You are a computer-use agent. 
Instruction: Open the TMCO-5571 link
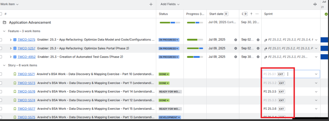point(26,74)
